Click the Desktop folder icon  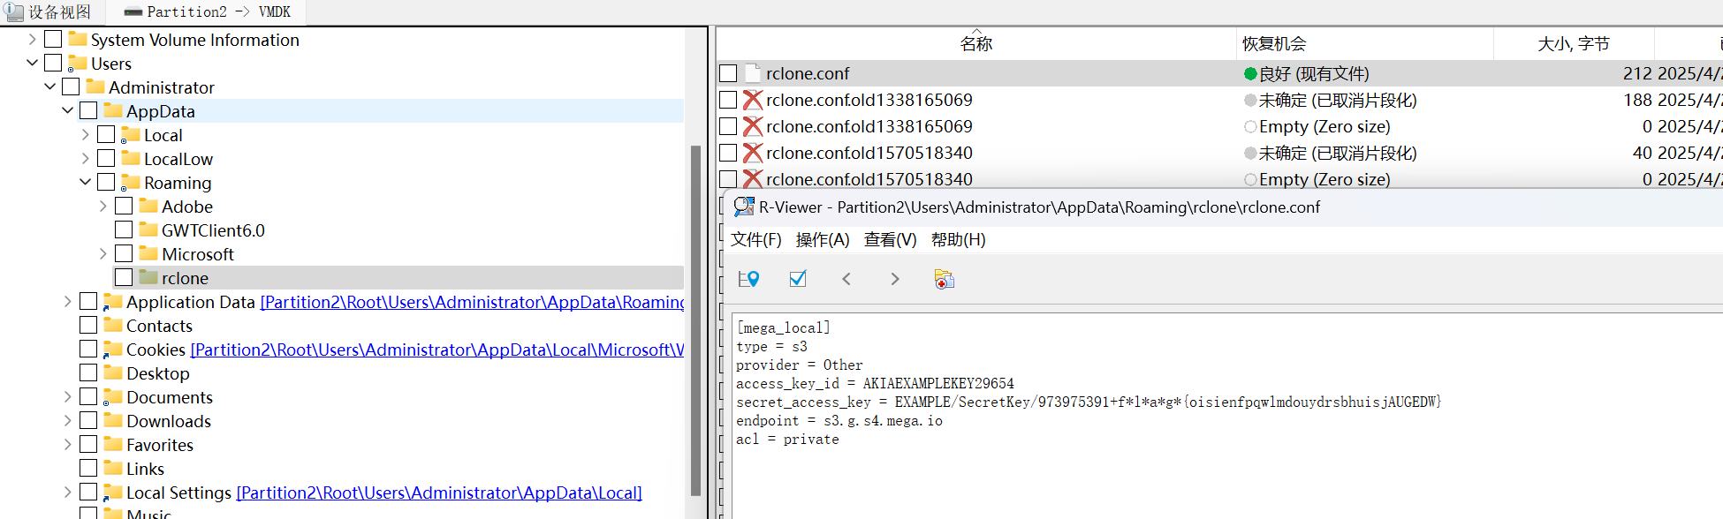click(113, 372)
